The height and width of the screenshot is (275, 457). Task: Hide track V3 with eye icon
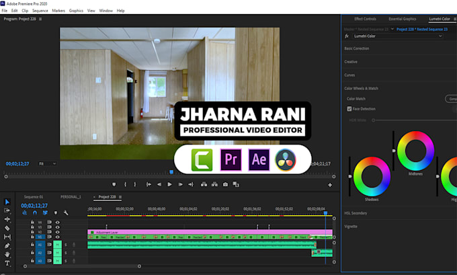(57, 227)
